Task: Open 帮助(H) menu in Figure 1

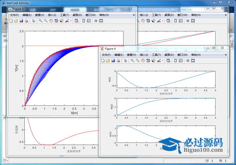Action: click(104, 15)
